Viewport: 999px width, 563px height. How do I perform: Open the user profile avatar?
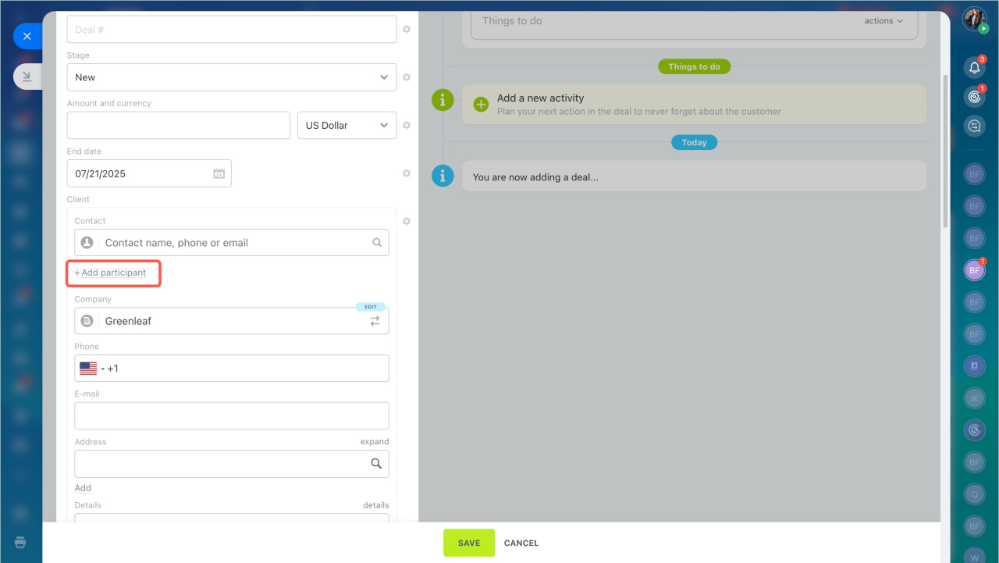coord(974,19)
